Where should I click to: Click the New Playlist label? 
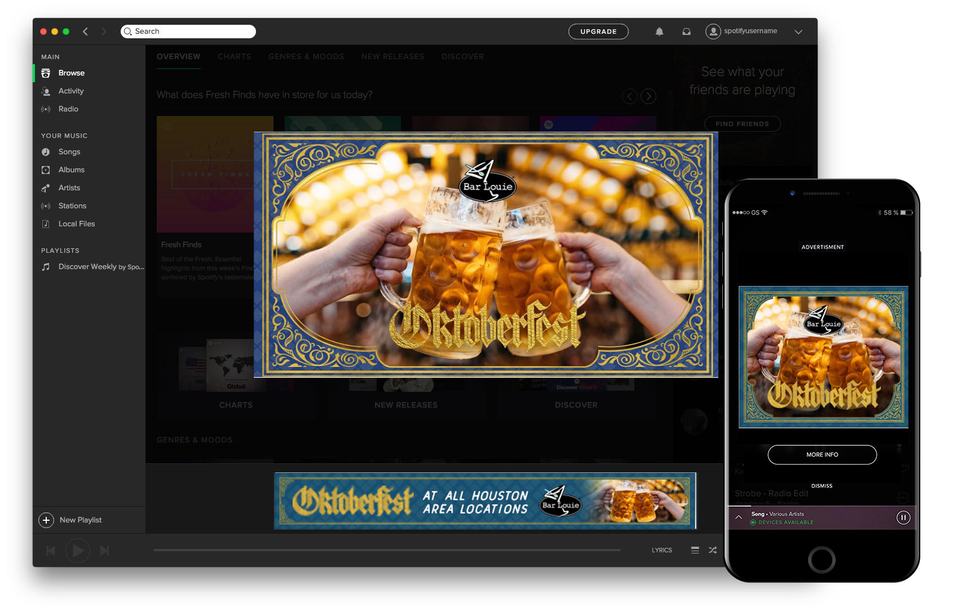tap(81, 520)
